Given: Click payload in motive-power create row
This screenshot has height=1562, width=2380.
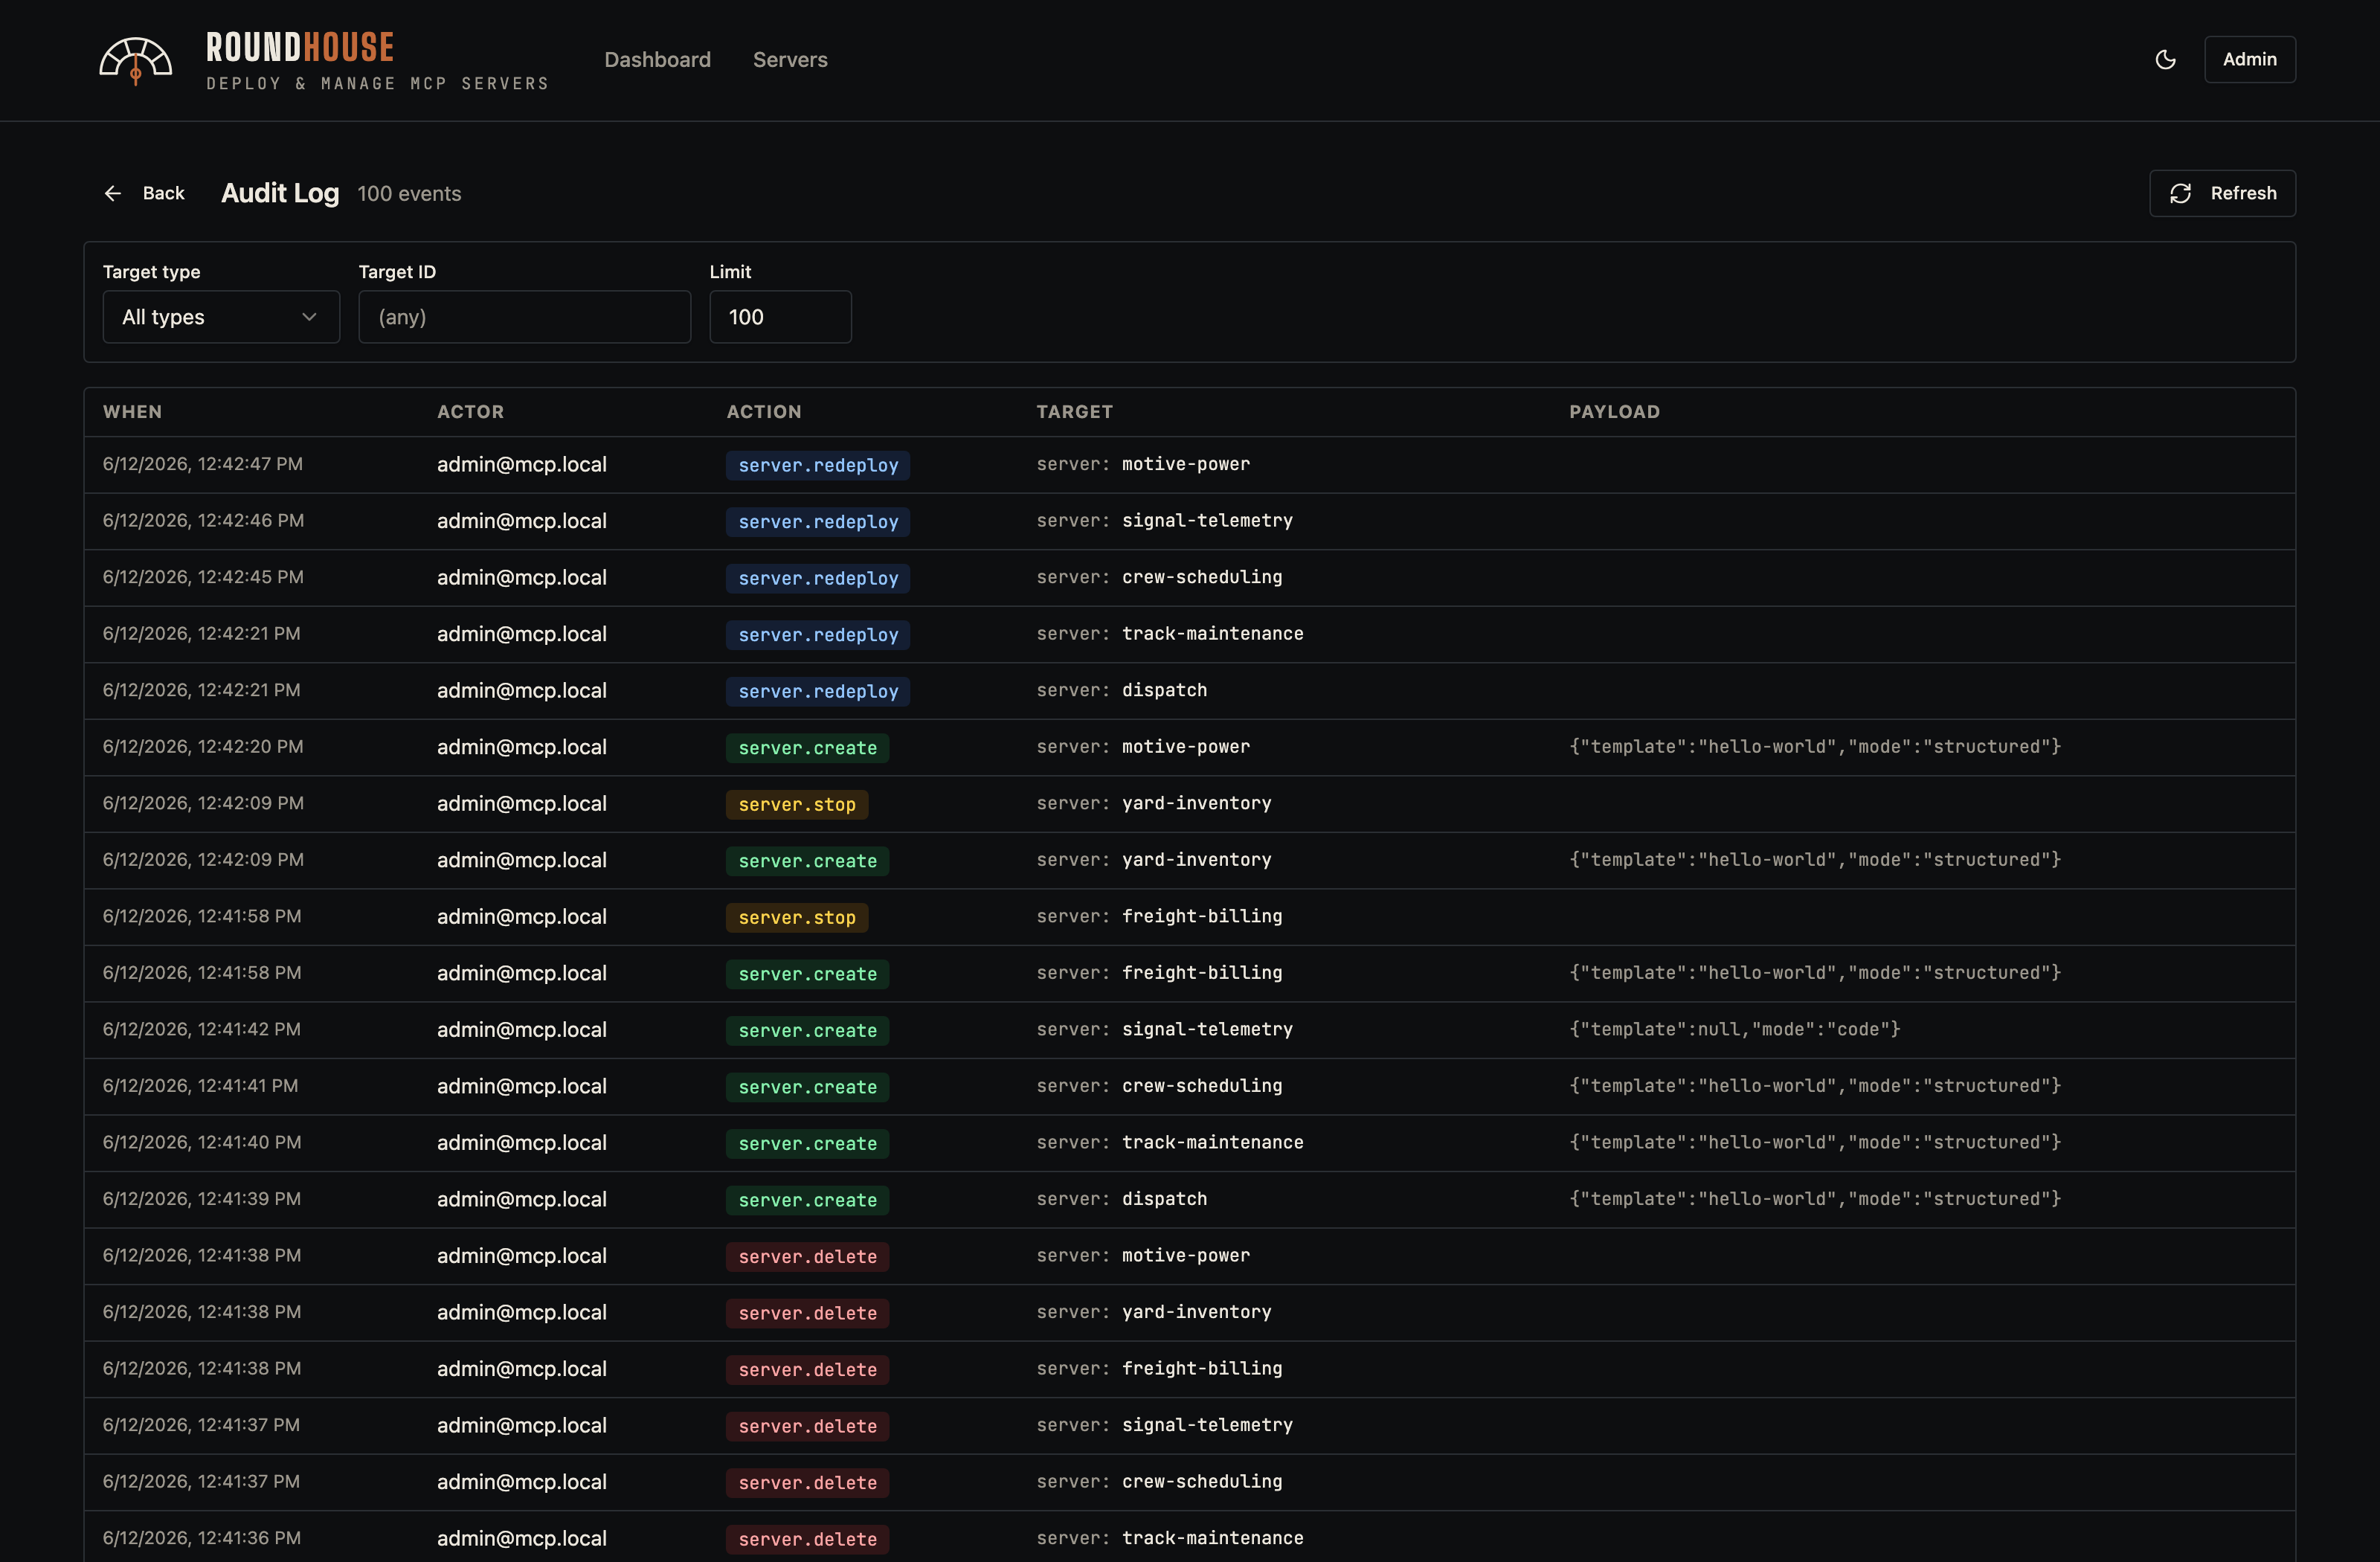Looking at the screenshot, I should click(1815, 746).
